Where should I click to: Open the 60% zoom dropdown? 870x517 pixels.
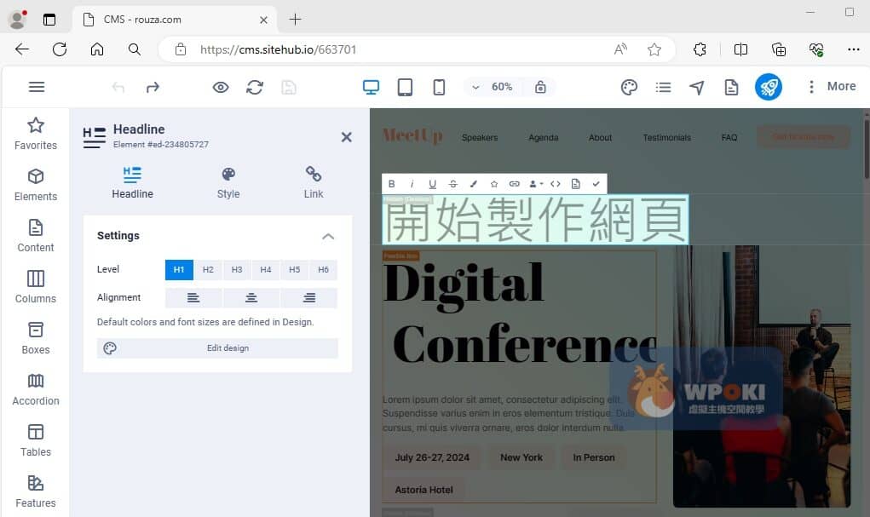[x=493, y=87]
